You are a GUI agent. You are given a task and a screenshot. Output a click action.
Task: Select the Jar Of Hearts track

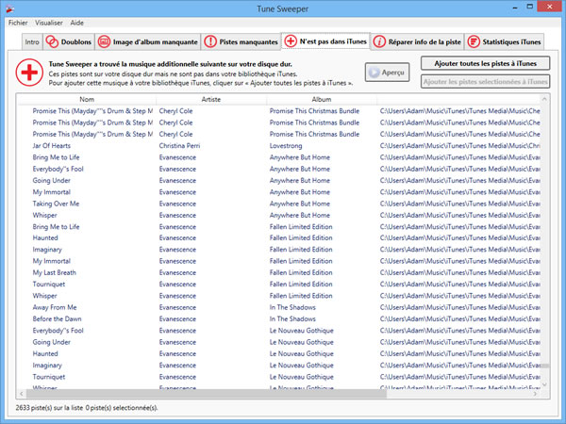52,146
